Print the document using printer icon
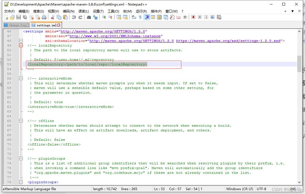The width and height of the screenshot is (305, 194). pyautogui.click(x=44, y=17)
